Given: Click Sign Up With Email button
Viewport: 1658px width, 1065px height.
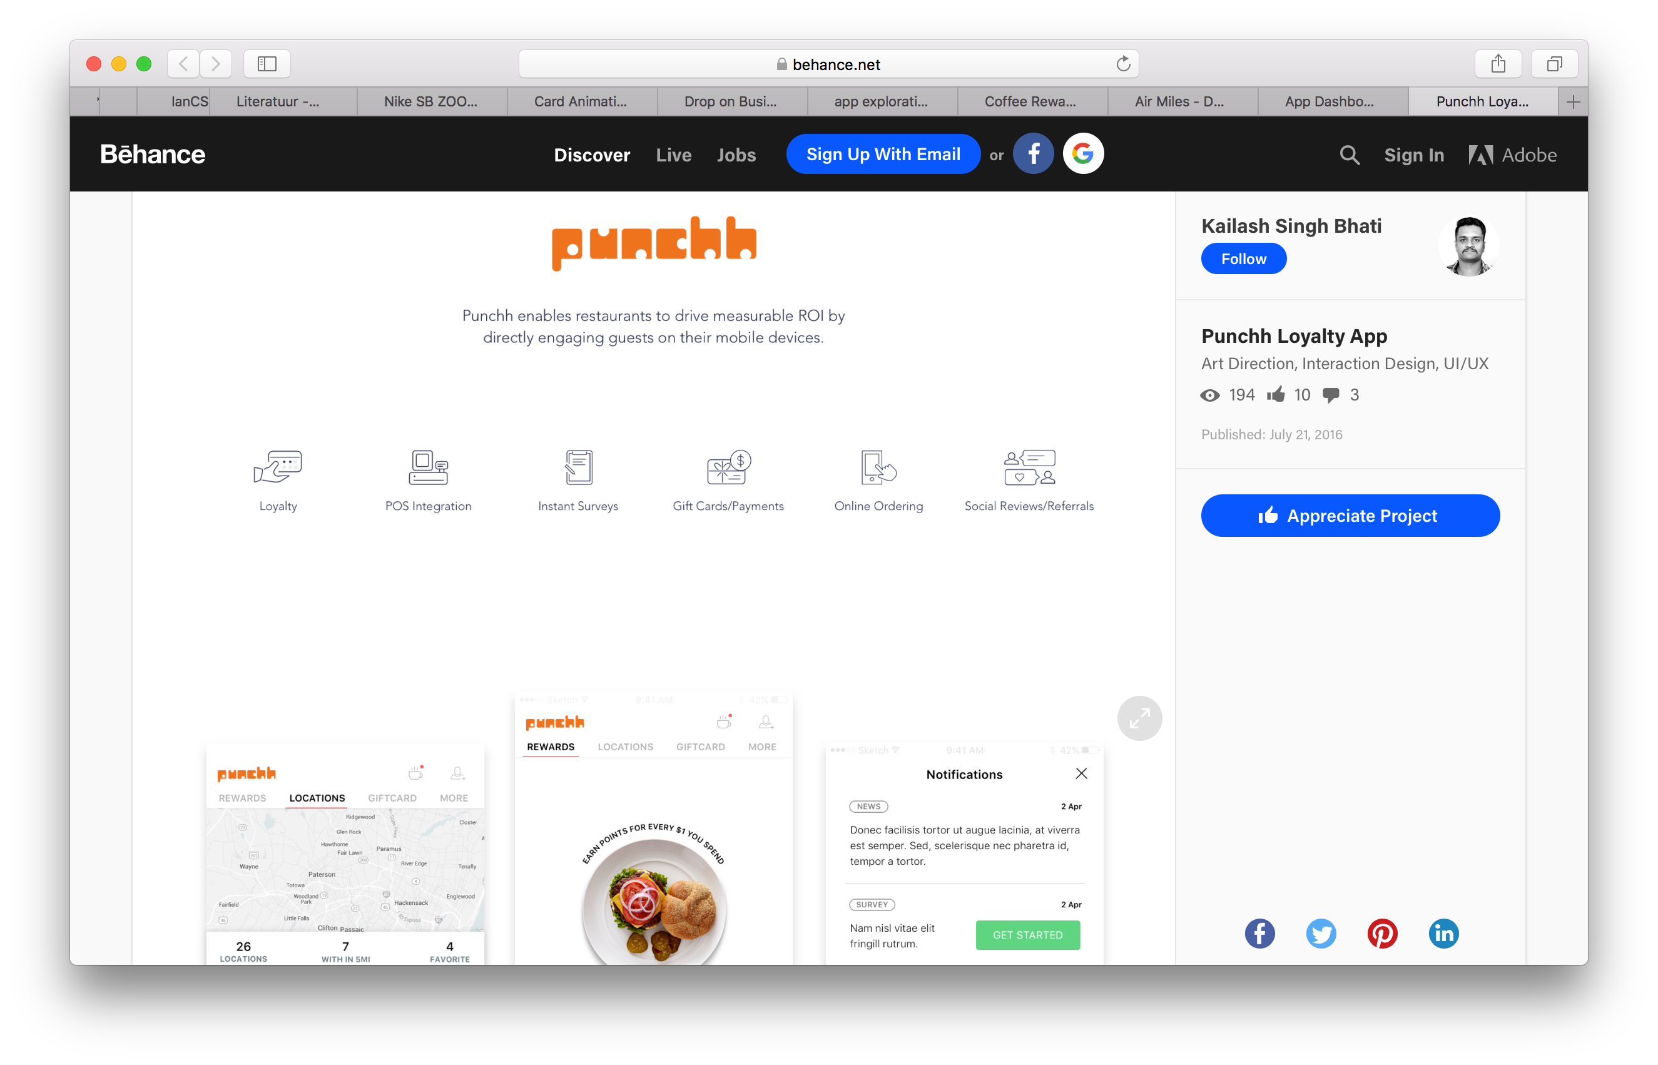Looking at the screenshot, I should tap(883, 153).
